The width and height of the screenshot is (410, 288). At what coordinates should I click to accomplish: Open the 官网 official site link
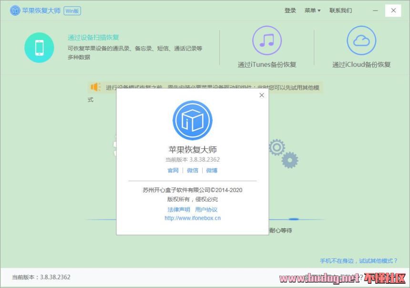tap(173, 171)
